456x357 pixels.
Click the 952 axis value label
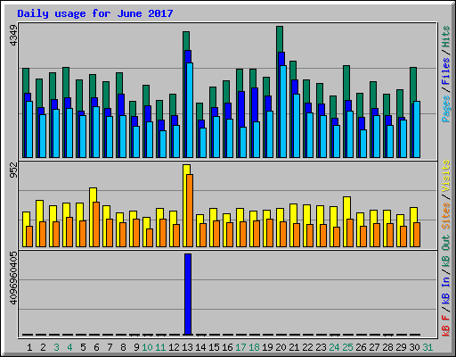(13, 170)
